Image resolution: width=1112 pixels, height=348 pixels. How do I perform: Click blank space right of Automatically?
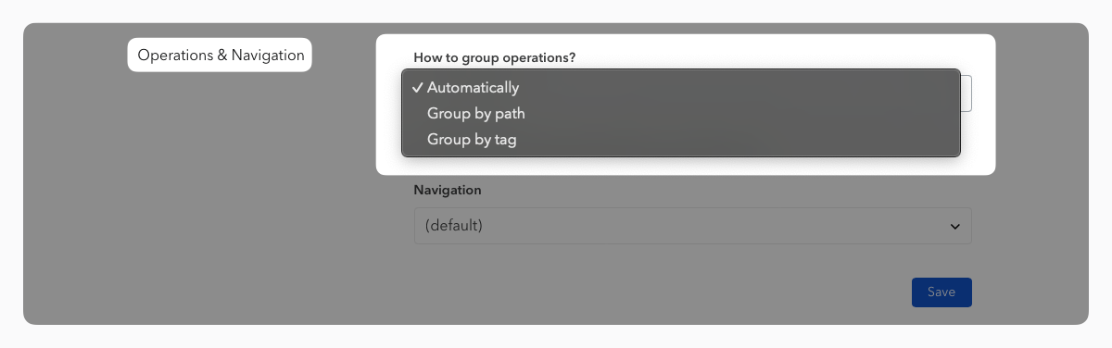[x=741, y=88]
